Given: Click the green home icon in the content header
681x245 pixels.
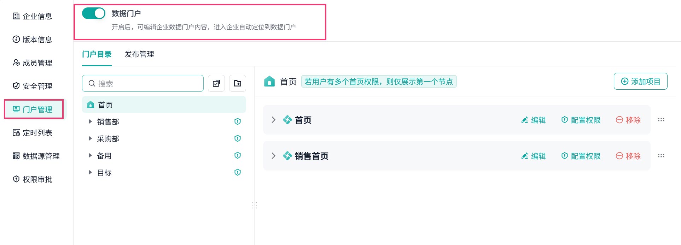Looking at the screenshot, I should [269, 82].
